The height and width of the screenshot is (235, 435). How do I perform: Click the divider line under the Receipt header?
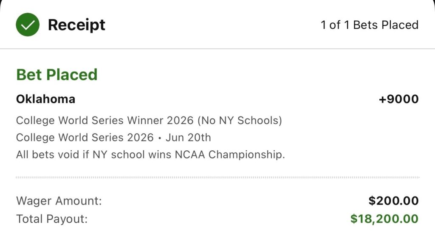pyautogui.click(x=217, y=49)
